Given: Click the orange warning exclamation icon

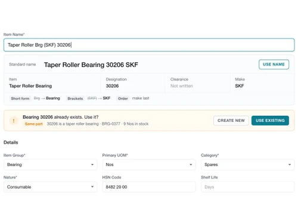Looking at the screenshot, I should pos(14,121).
